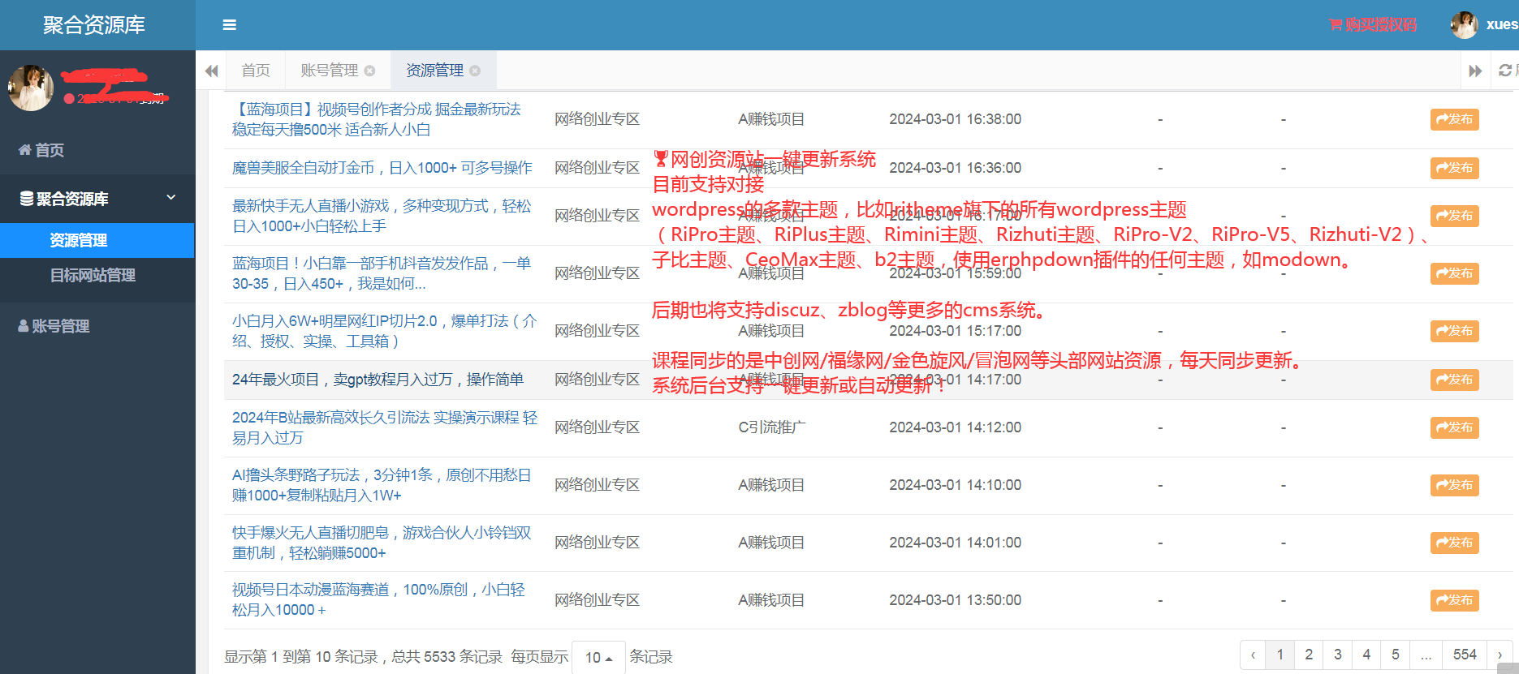
Task: Click the double-right tab scroll arrow
Action: pyautogui.click(x=1475, y=71)
